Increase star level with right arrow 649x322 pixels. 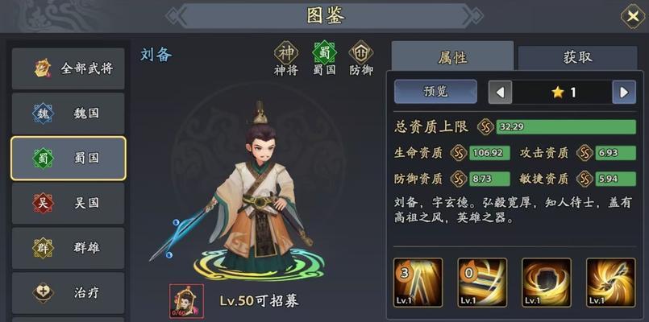[x=624, y=93]
